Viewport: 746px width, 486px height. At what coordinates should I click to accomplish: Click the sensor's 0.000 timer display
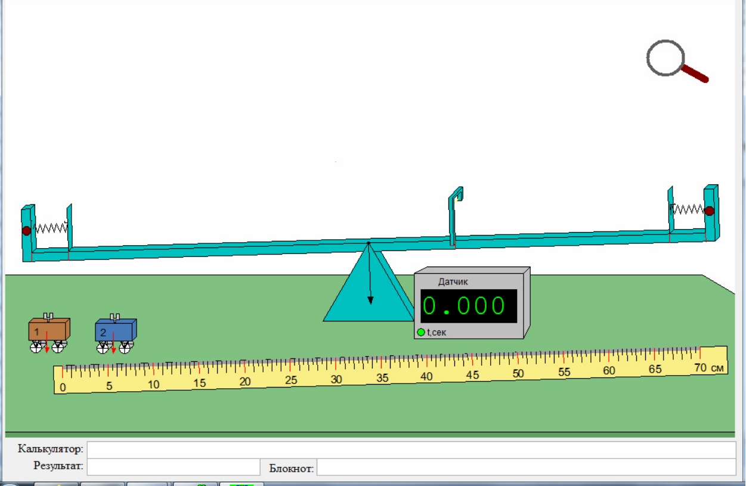coord(469,306)
